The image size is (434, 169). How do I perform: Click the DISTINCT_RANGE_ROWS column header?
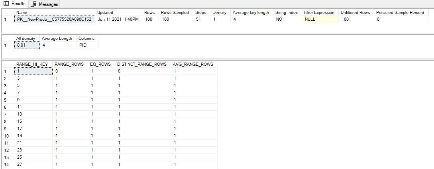pos(141,64)
